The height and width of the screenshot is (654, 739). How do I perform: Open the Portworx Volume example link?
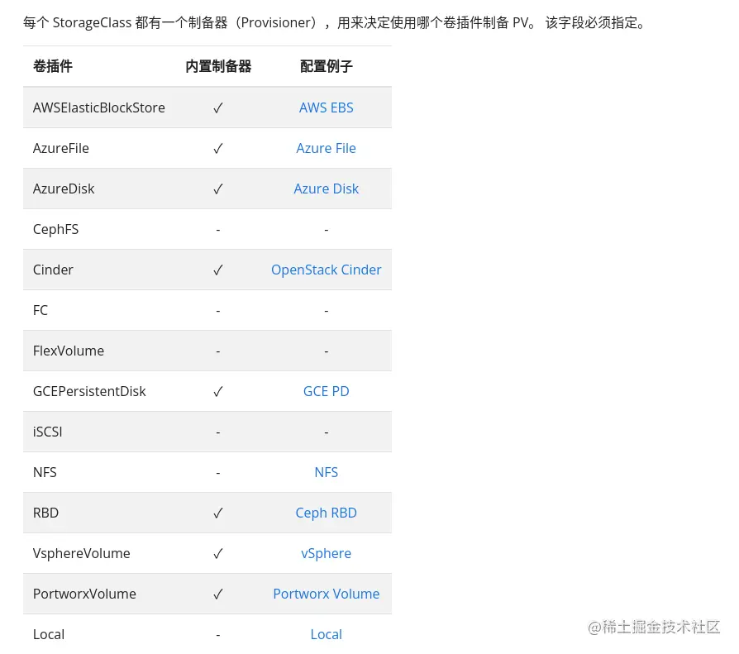327,594
